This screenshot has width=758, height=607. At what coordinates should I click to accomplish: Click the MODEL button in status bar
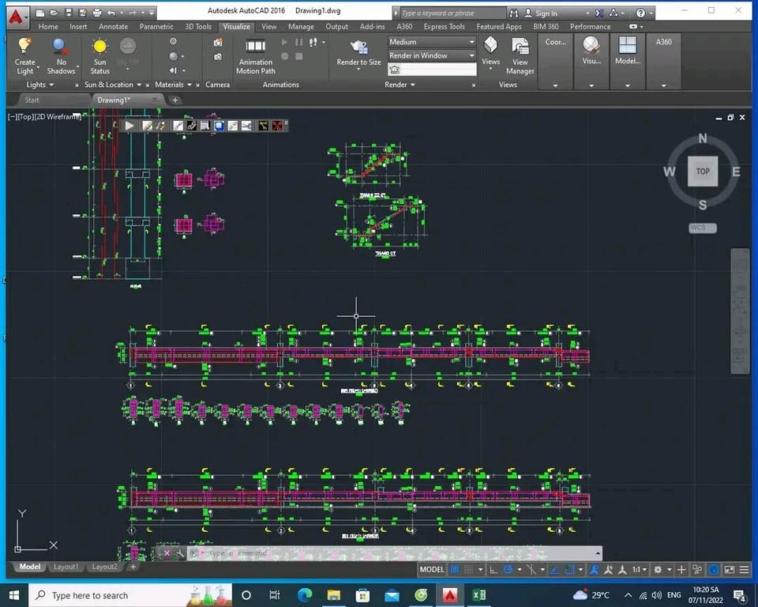(431, 570)
